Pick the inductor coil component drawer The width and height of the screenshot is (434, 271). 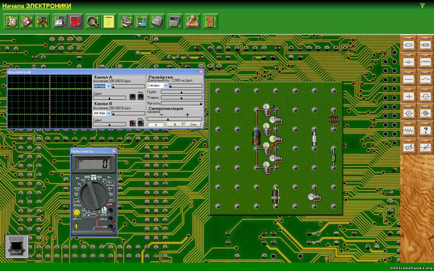[x=425, y=62]
